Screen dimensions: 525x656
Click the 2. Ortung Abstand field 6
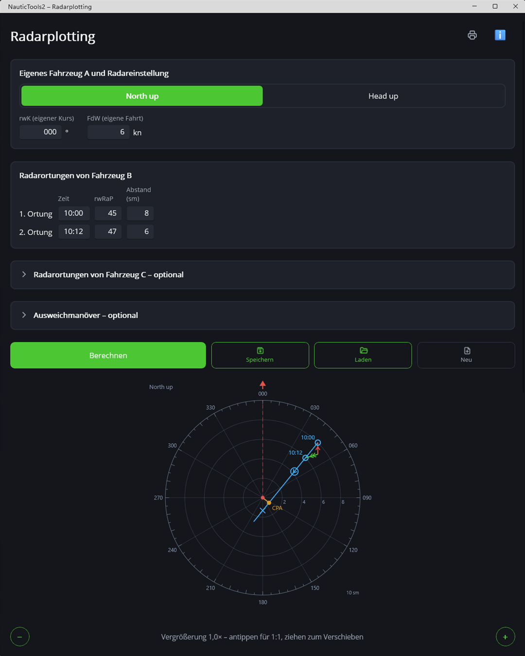(x=140, y=231)
